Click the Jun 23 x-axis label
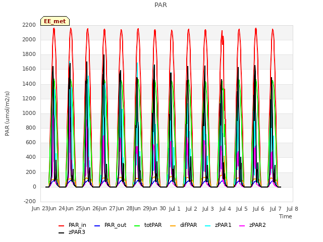The height and width of the screenshot is (242, 323). 40,209
